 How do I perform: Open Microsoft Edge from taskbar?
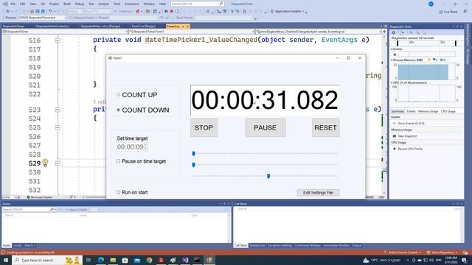click(x=101, y=260)
